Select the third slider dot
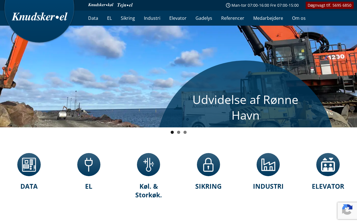The image size is (357, 223). [x=185, y=132]
